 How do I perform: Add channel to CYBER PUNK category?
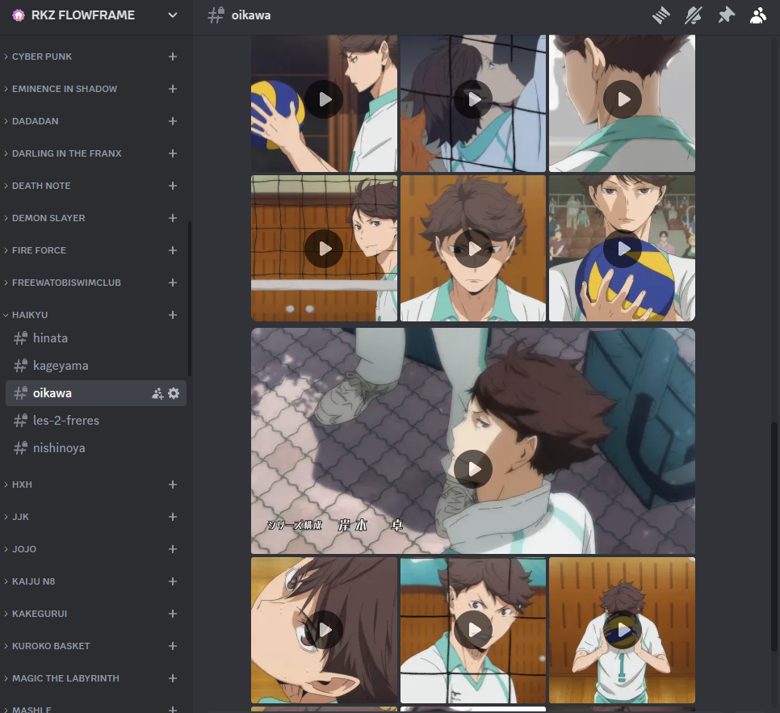[x=173, y=57]
